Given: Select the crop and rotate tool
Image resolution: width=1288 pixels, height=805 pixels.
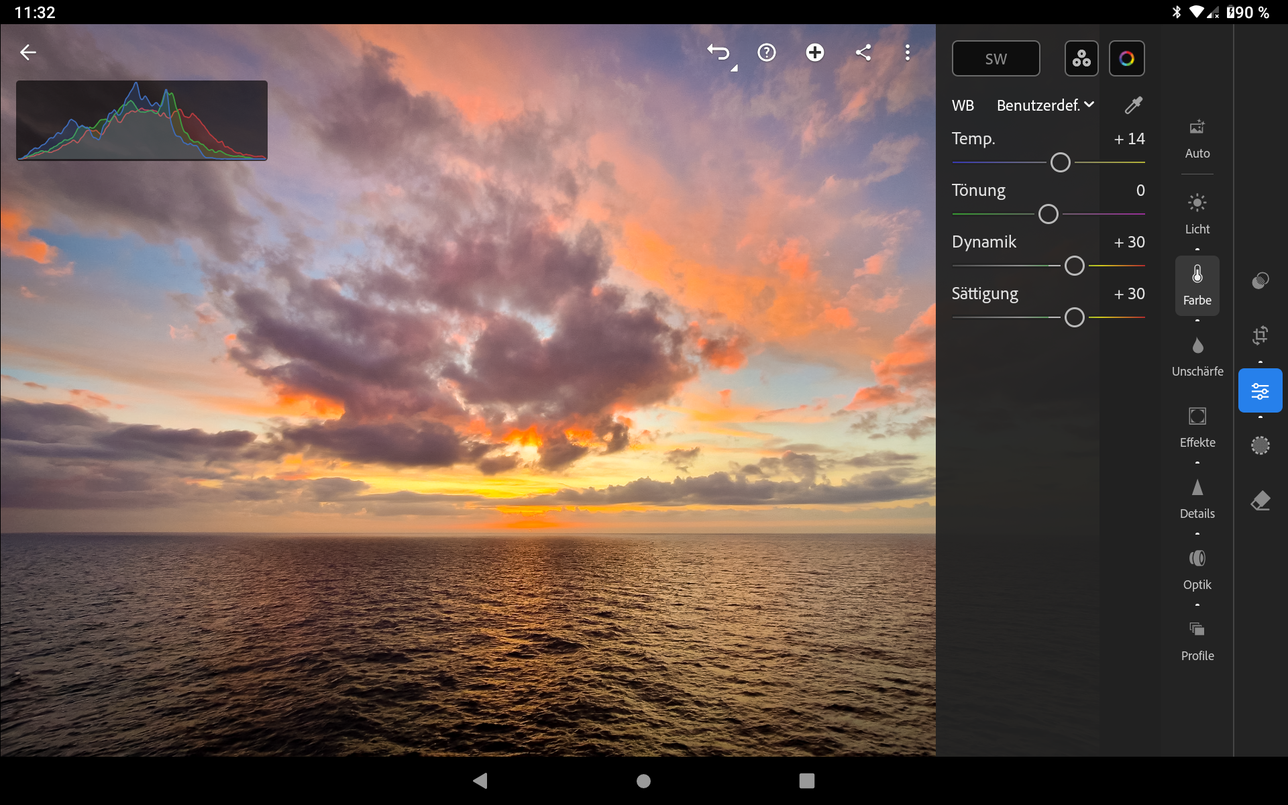Looking at the screenshot, I should click(x=1260, y=335).
